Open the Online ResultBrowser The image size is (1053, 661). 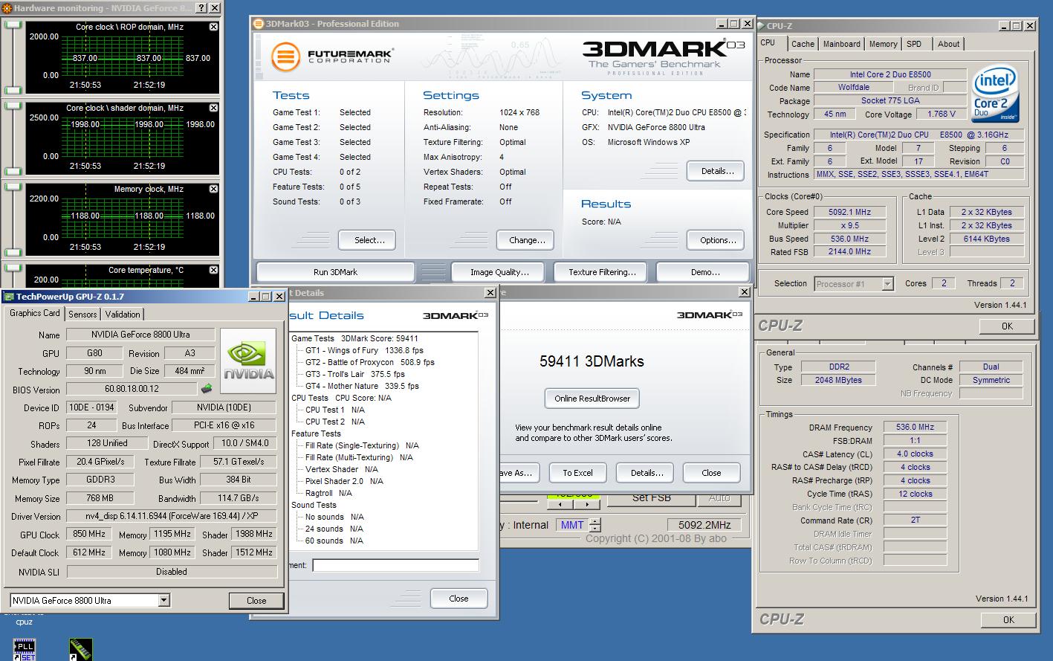click(x=592, y=399)
